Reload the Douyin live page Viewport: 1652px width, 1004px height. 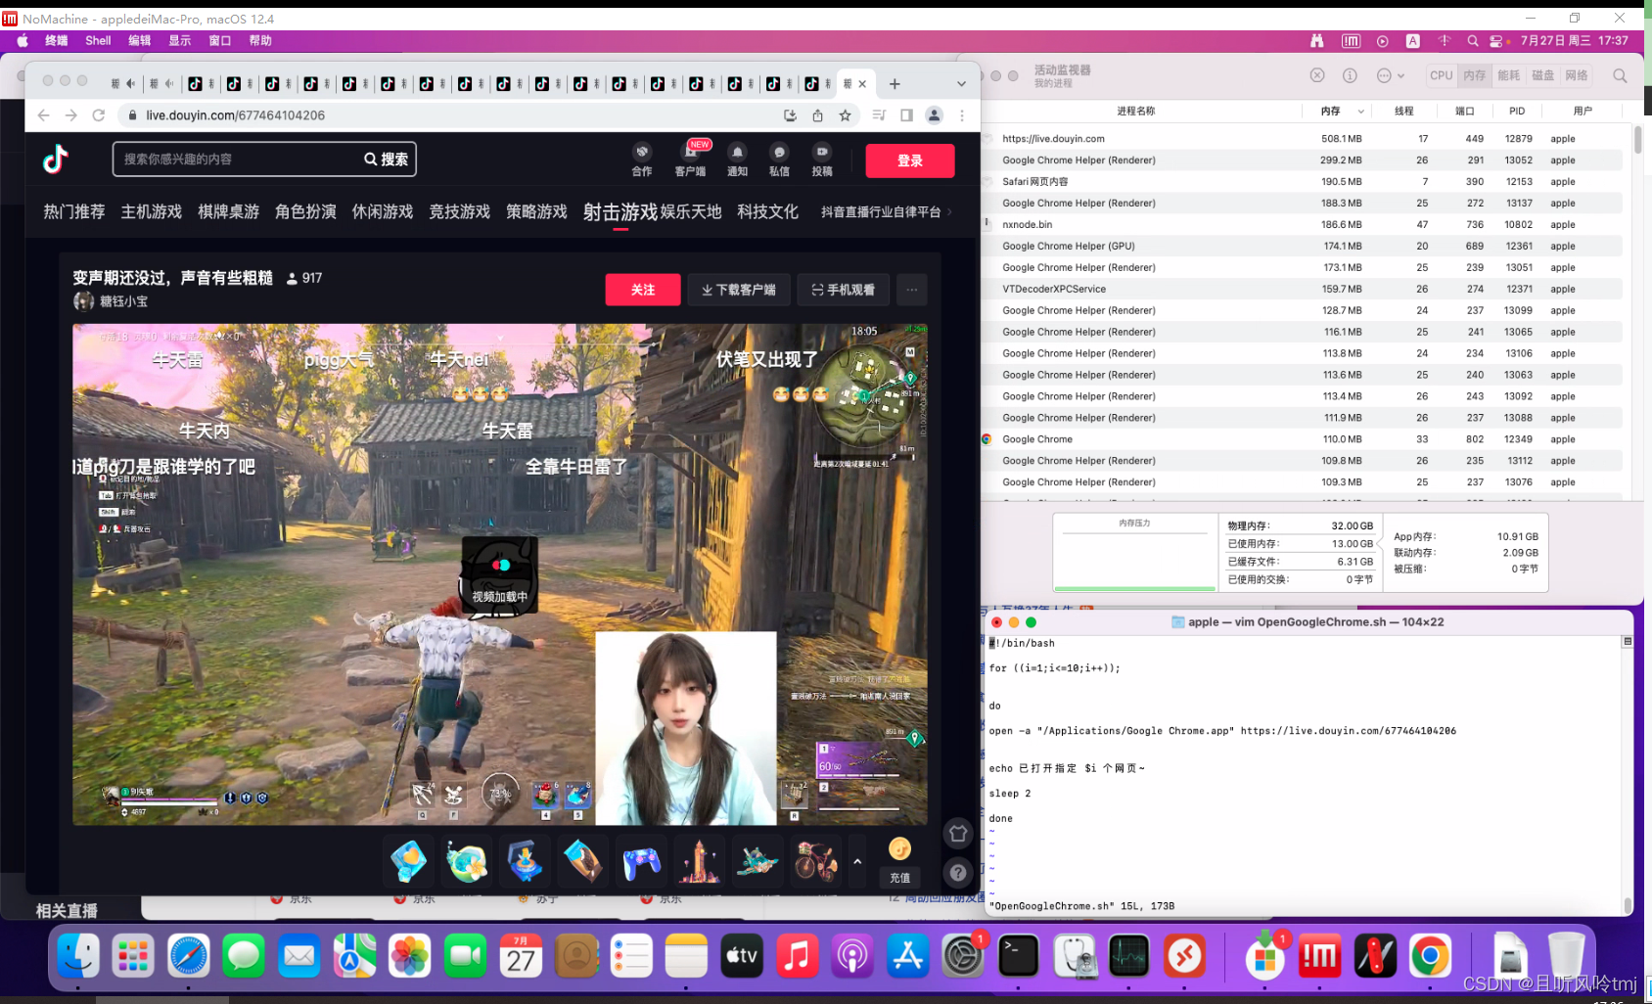(99, 115)
